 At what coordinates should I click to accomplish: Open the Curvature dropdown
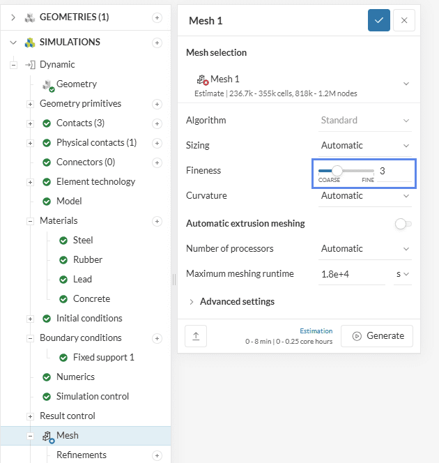pyautogui.click(x=365, y=196)
